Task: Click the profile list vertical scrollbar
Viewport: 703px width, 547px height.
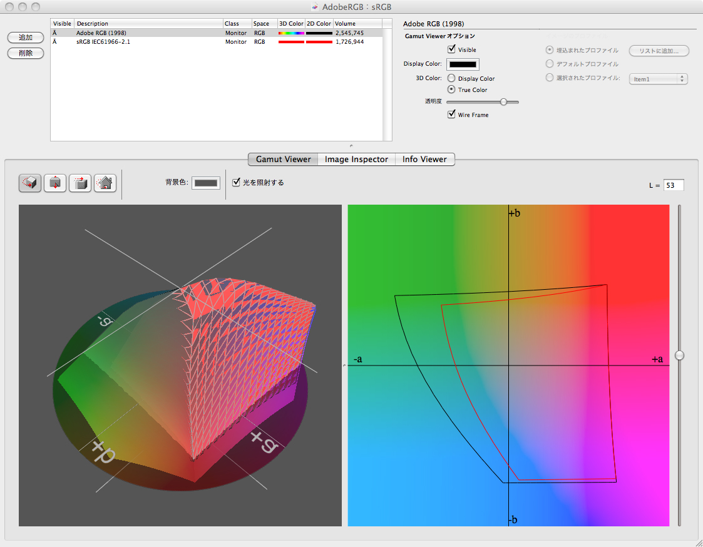Action: coord(387,84)
